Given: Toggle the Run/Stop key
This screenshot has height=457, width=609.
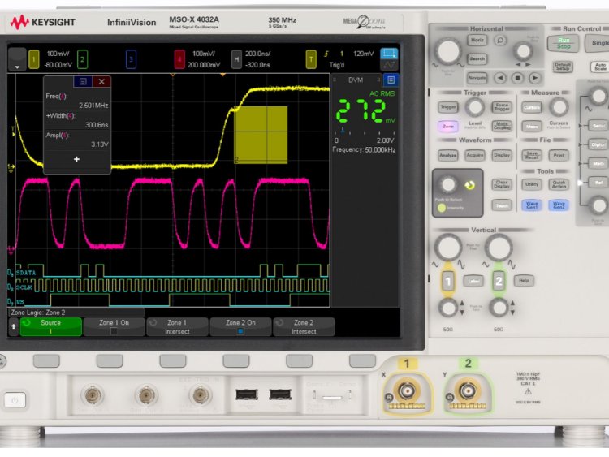Looking at the screenshot, I should coord(564,43).
